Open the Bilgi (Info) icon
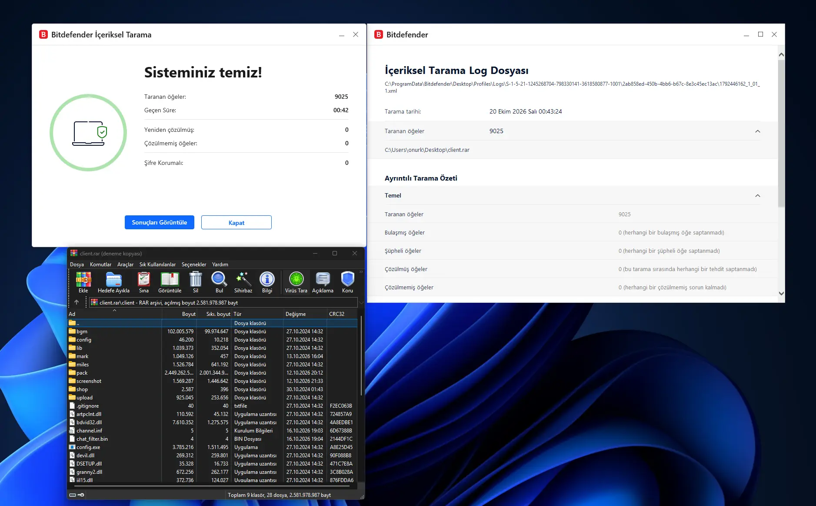 [267, 282]
